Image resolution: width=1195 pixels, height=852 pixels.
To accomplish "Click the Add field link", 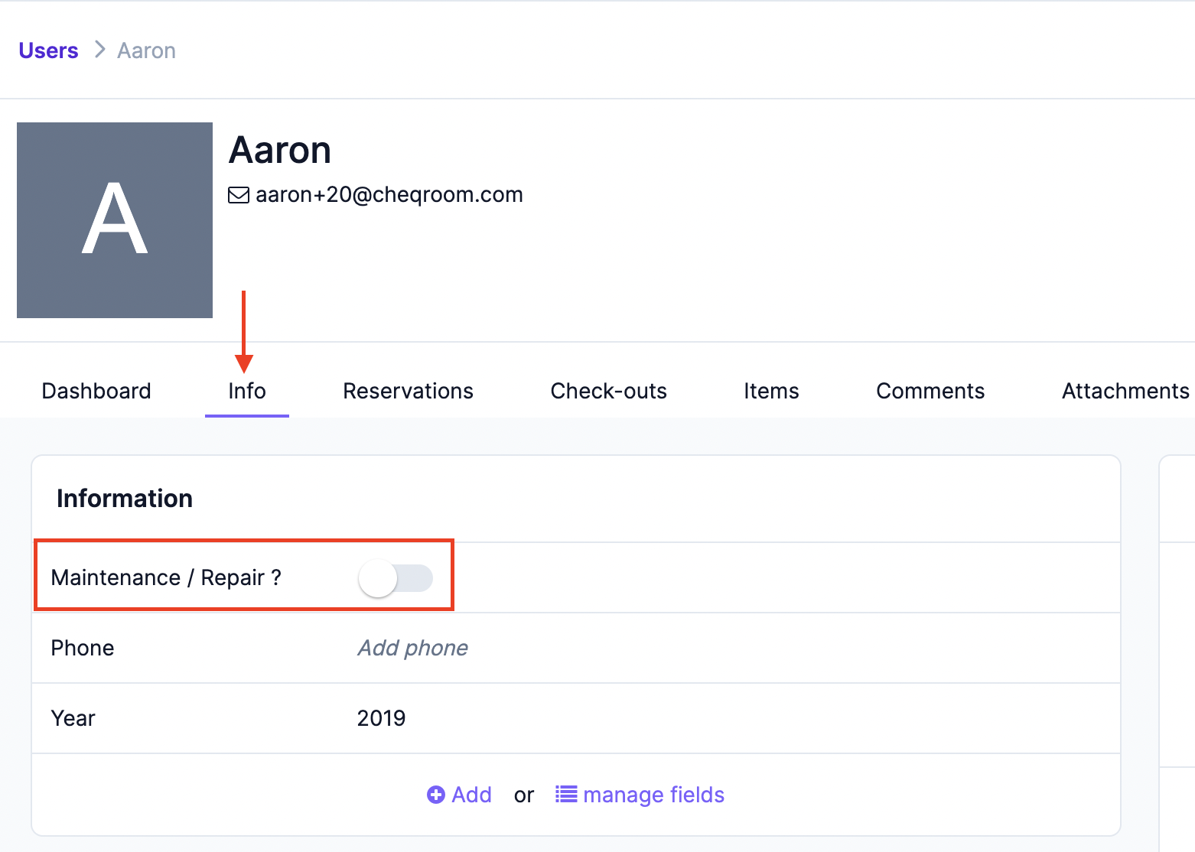I will click(459, 795).
